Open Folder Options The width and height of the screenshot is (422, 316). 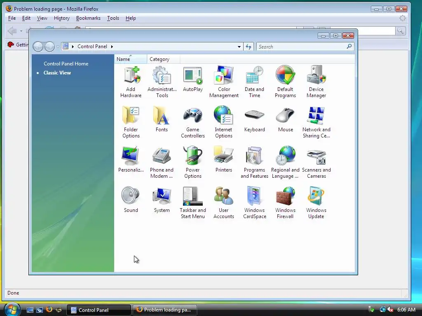131,122
